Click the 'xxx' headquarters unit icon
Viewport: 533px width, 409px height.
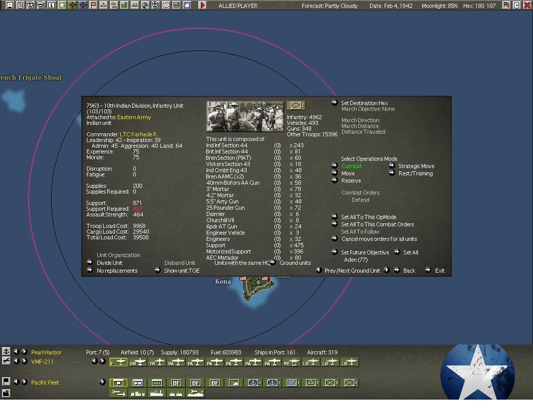click(x=157, y=383)
